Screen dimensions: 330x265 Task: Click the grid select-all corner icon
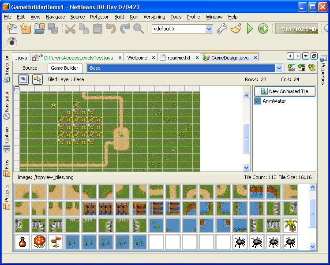click(17, 89)
